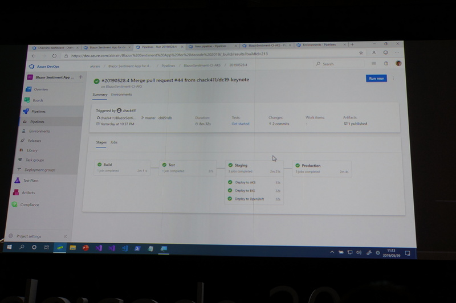Screen dimensions: 456x303
Task: Select the Stages tab
Action: (101, 142)
